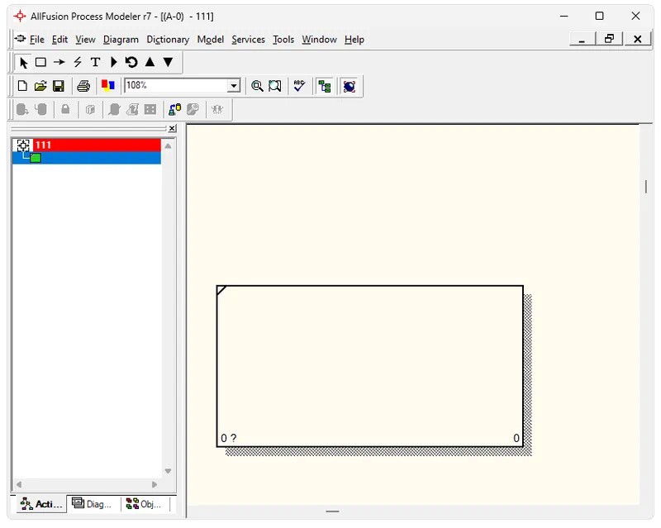Viewport: 661px width, 528px height.
Task: Choose the Precedence Arrow tool
Action: (x=59, y=63)
